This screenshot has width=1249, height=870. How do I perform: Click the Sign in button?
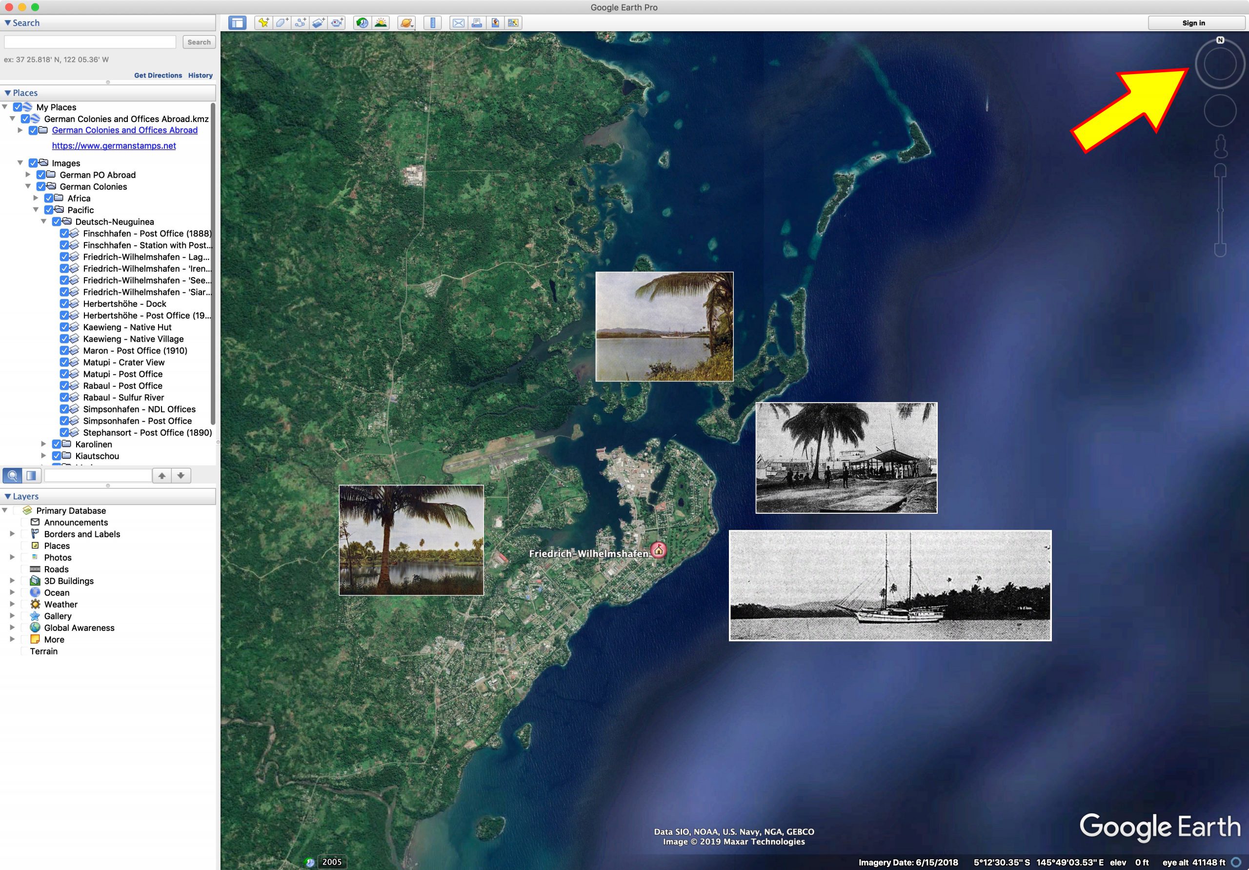click(1193, 23)
